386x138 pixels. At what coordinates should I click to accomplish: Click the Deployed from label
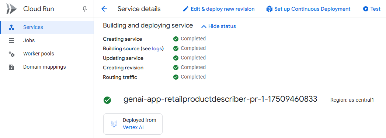tap(139, 120)
